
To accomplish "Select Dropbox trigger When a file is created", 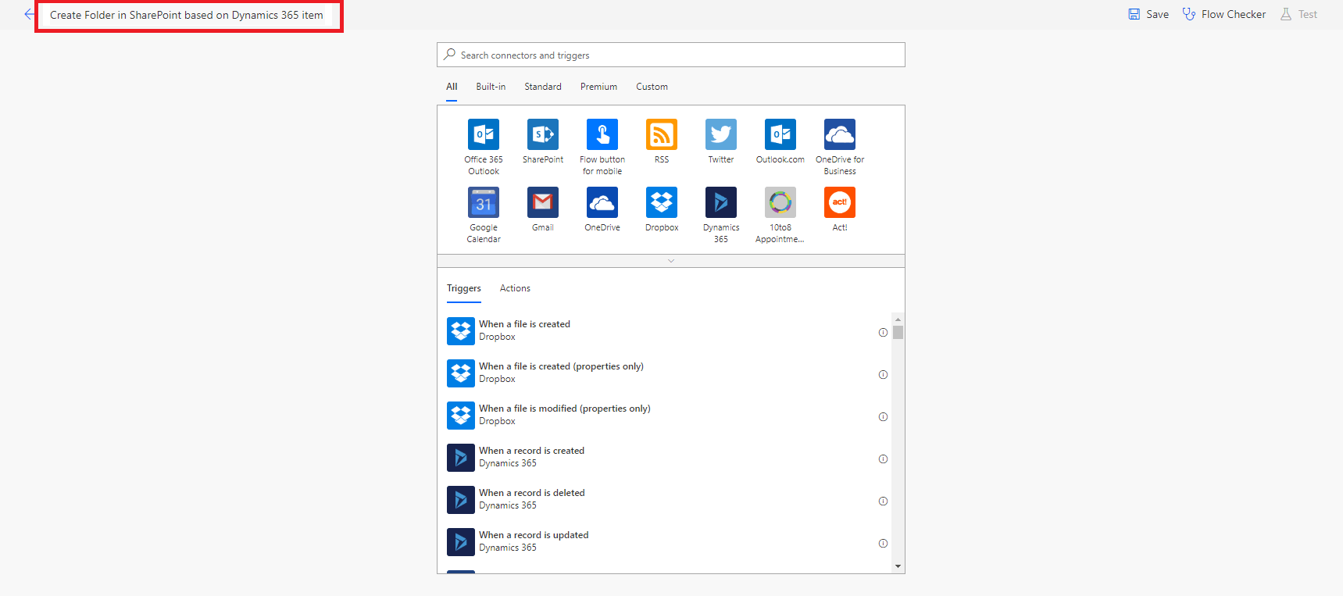I will coord(664,331).
